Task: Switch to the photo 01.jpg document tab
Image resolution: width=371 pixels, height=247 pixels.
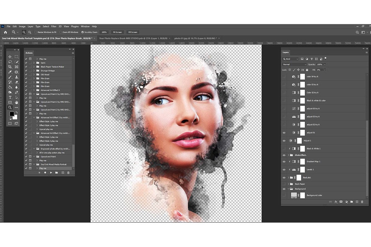Action: [195, 38]
